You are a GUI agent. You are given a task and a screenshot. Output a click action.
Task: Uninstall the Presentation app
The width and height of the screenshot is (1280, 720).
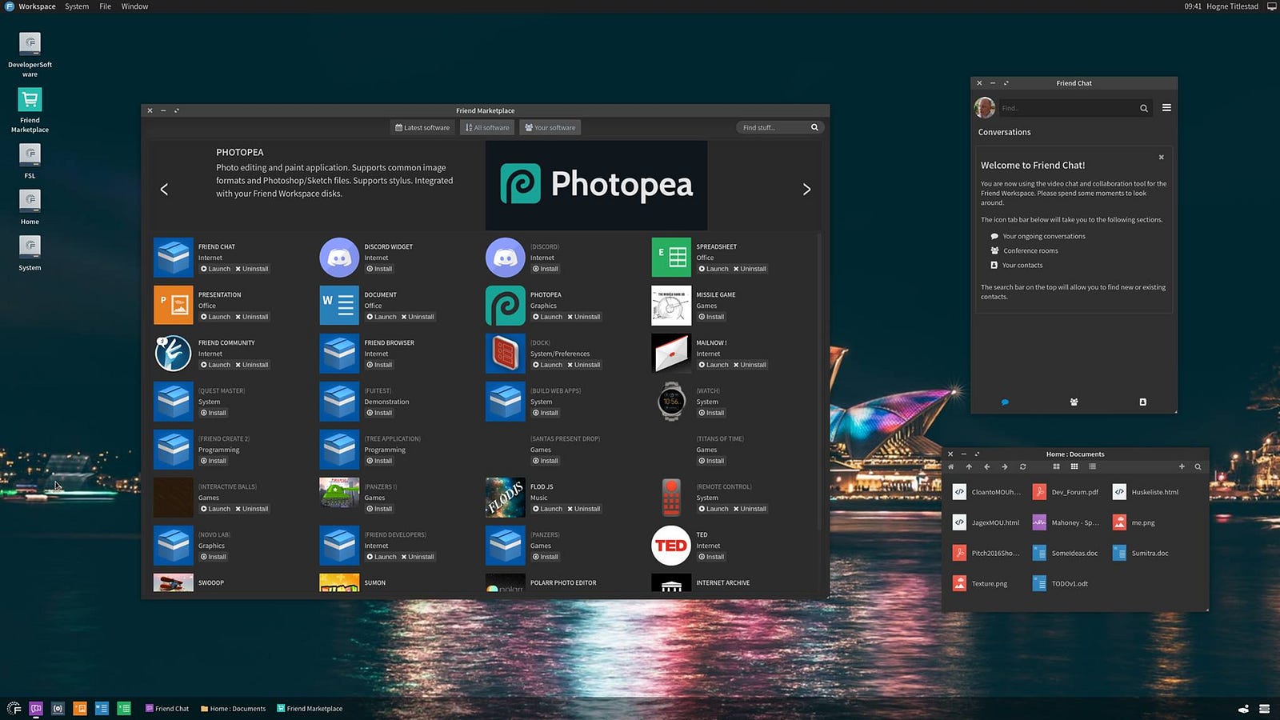(x=252, y=317)
